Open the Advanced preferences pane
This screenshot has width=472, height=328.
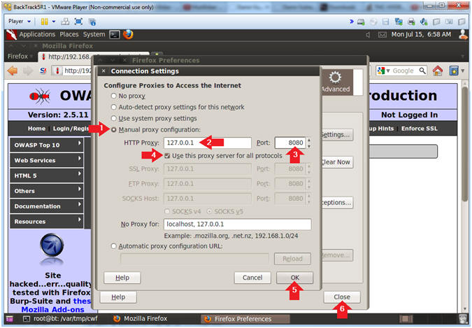(336, 82)
